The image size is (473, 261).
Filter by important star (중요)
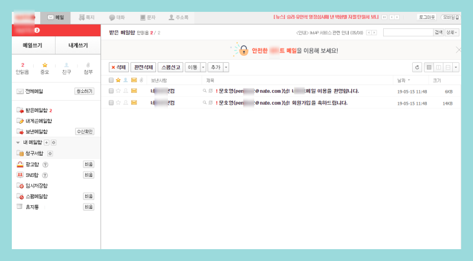coord(45,69)
